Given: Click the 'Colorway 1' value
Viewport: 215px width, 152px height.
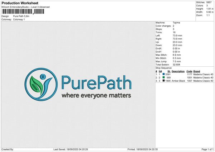Looking at the screenshot, I should 19,19.
